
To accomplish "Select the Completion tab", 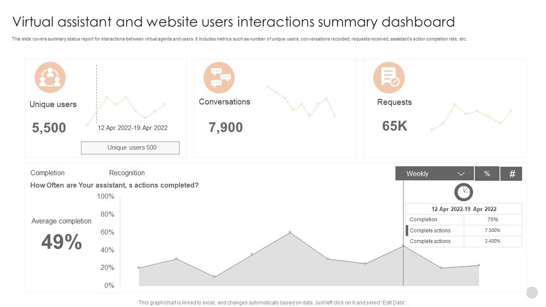I will pos(47,173).
